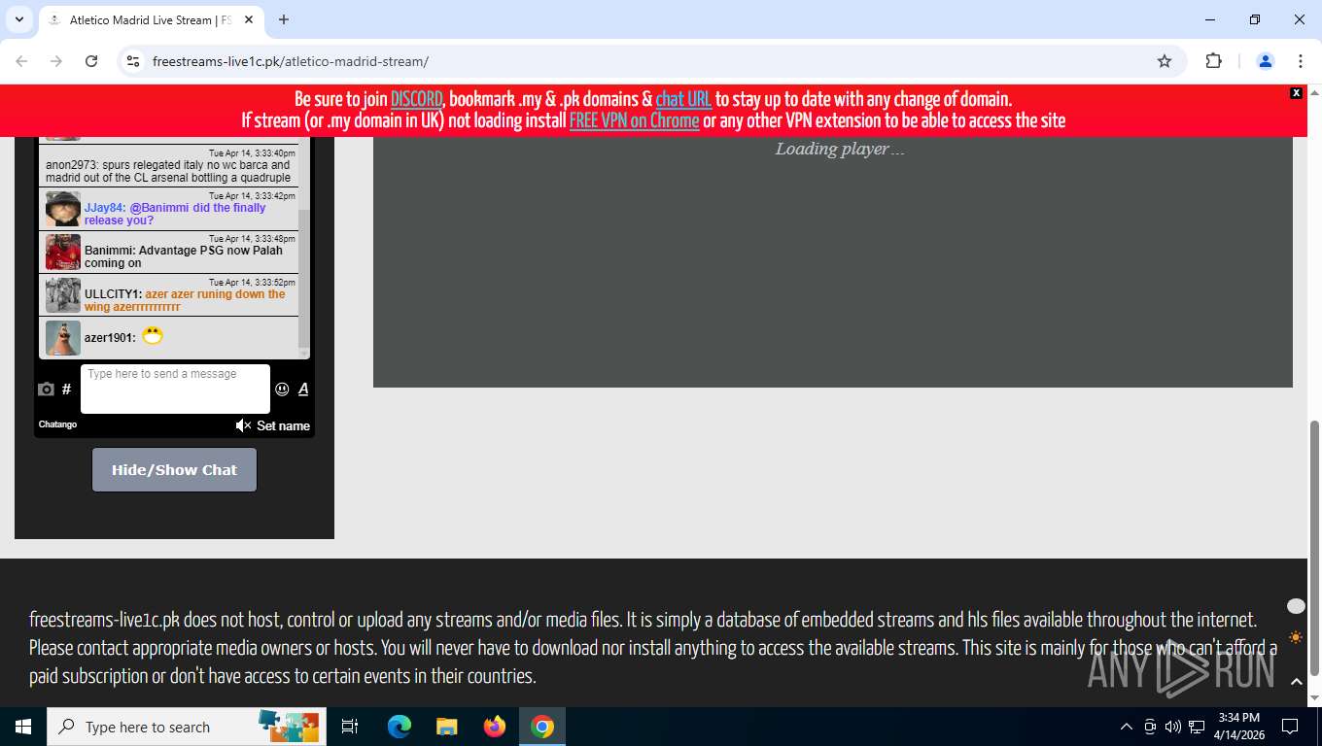Open a new tab with plus
The width and height of the screenshot is (1322, 746).
click(x=284, y=19)
